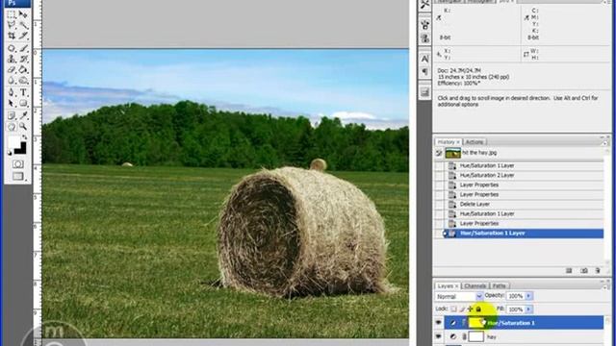This screenshot has height=346, width=616.
Task: Toggle Quick Mask mode
Action: 17,164
